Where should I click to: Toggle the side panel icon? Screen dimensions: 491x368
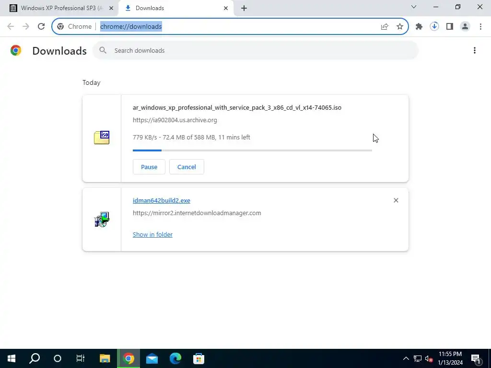(x=450, y=27)
